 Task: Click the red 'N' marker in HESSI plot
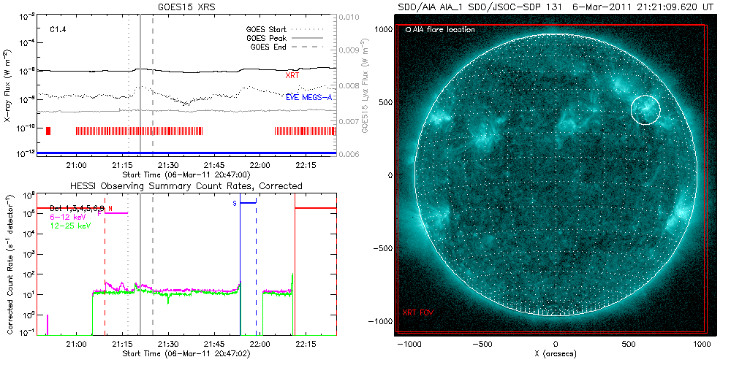pos(110,208)
